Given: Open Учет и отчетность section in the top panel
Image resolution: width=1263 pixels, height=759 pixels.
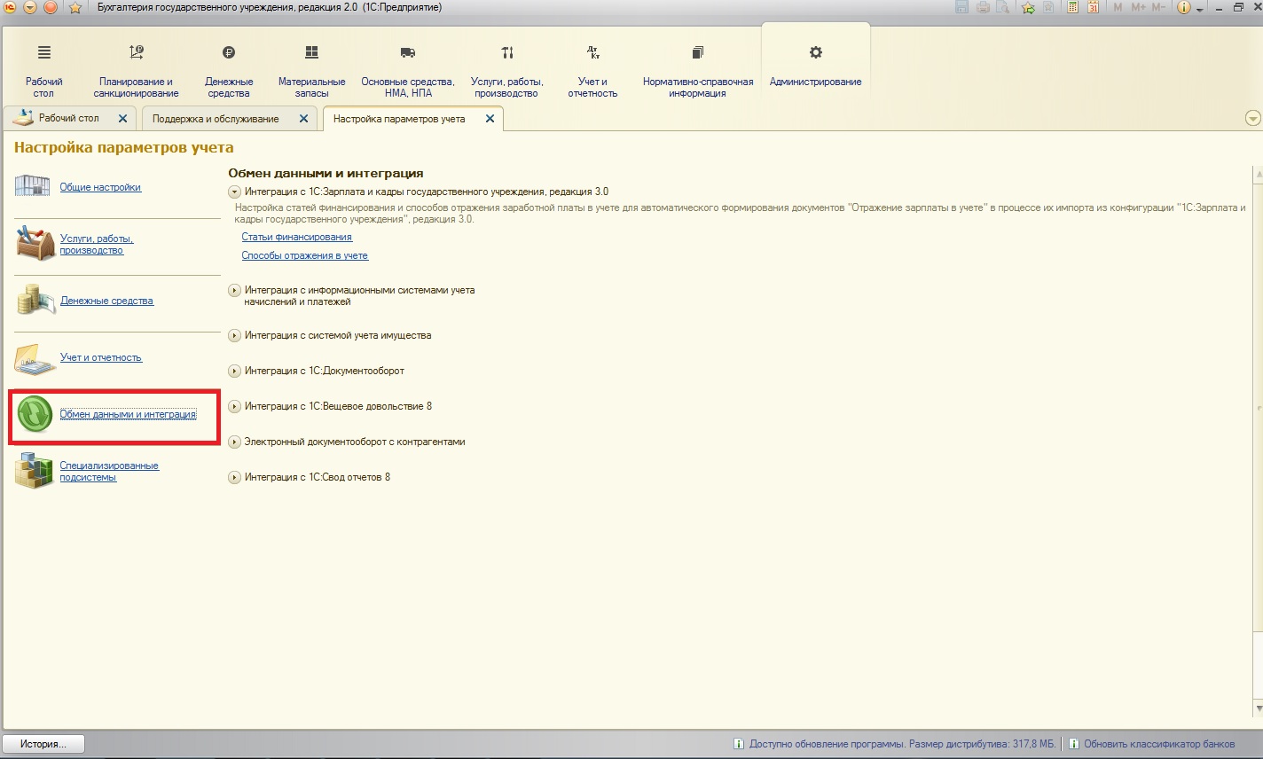Looking at the screenshot, I should (x=592, y=71).
